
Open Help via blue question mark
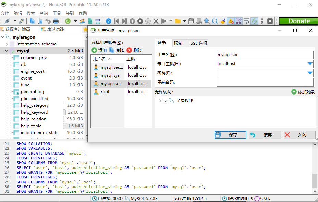(x=109, y=21)
